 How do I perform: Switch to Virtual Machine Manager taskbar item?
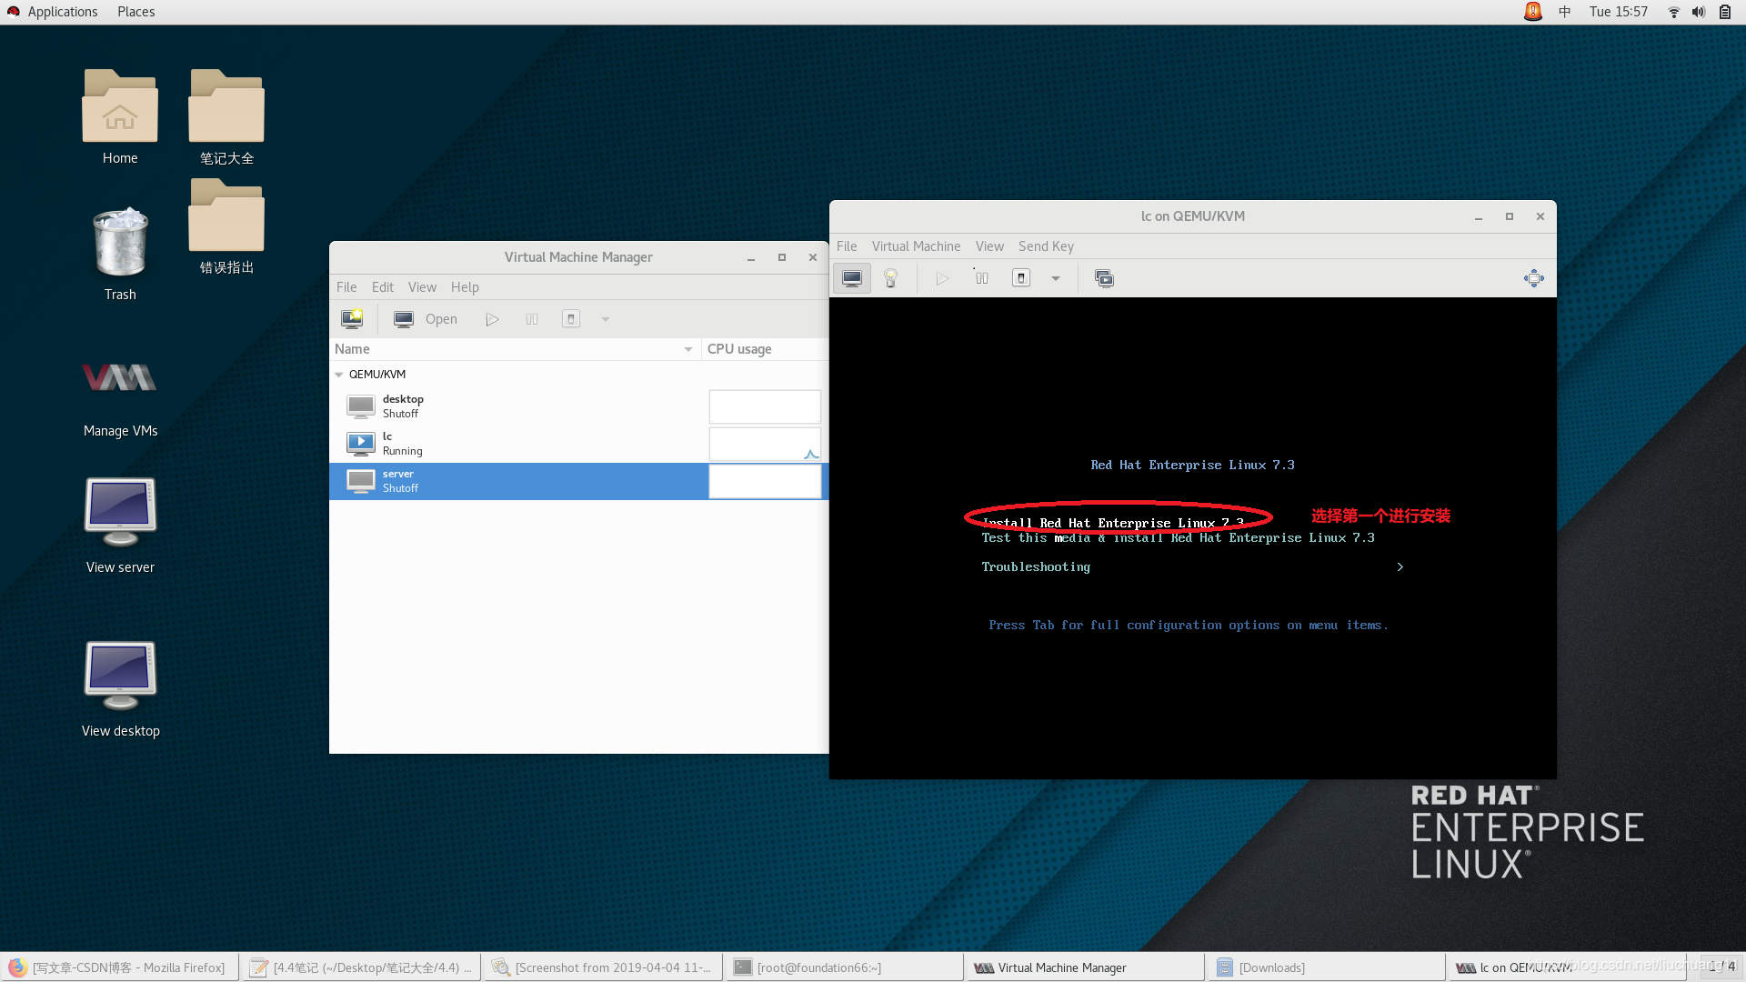(x=1086, y=967)
